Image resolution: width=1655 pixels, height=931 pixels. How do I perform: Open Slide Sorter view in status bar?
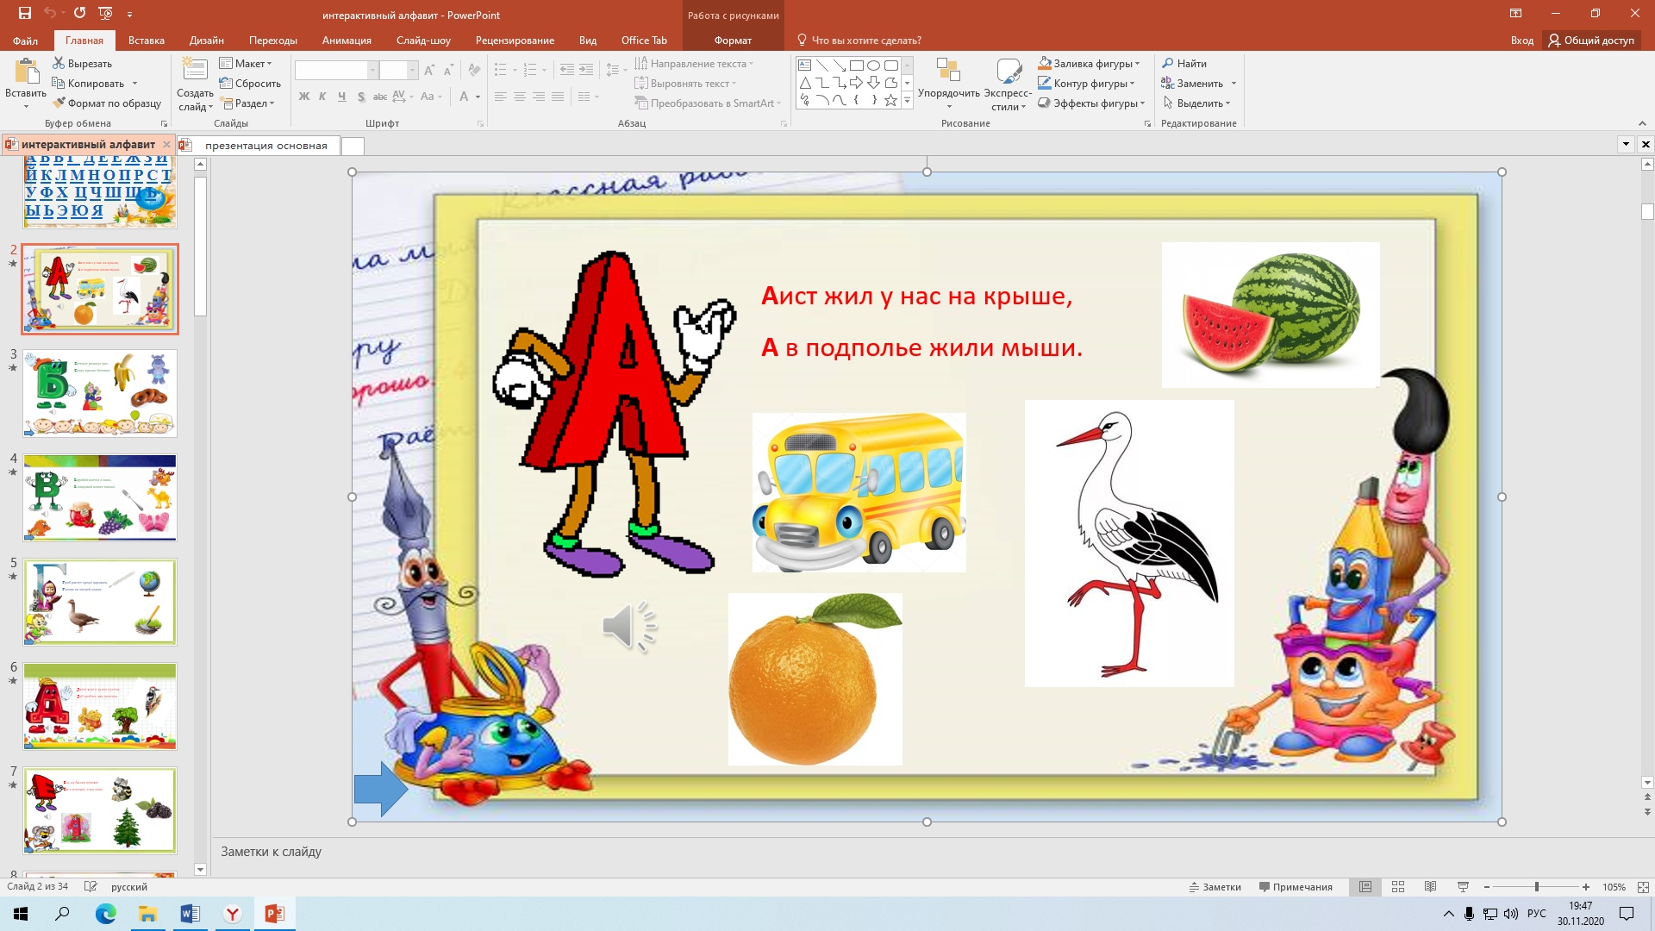tap(1398, 887)
